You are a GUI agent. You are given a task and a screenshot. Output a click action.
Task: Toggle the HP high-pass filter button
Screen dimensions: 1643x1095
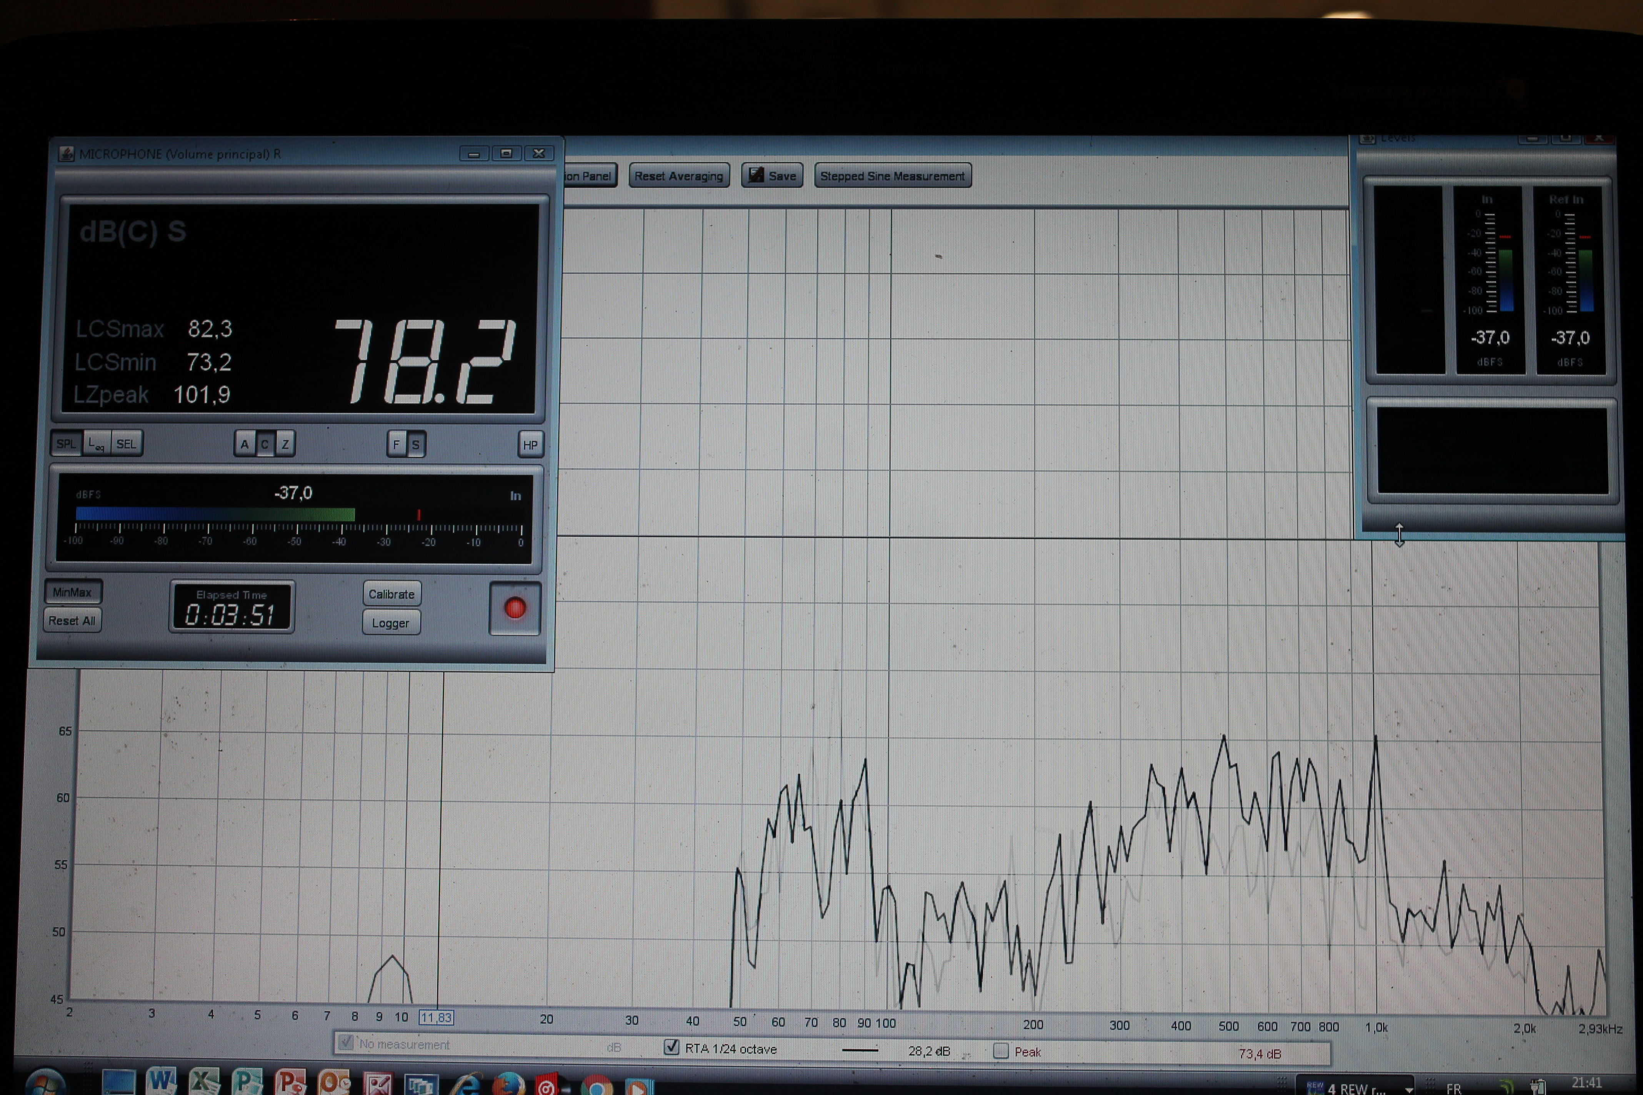point(530,445)
